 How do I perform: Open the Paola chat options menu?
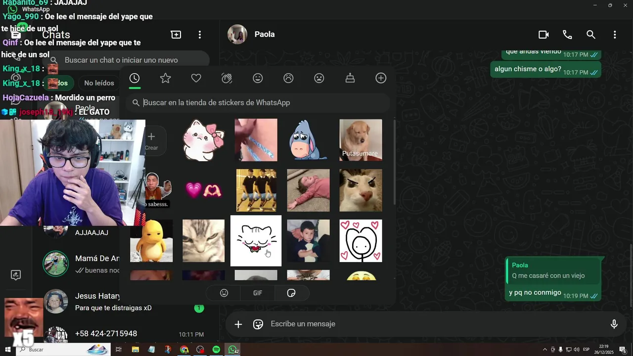click(x=615, y=35)
